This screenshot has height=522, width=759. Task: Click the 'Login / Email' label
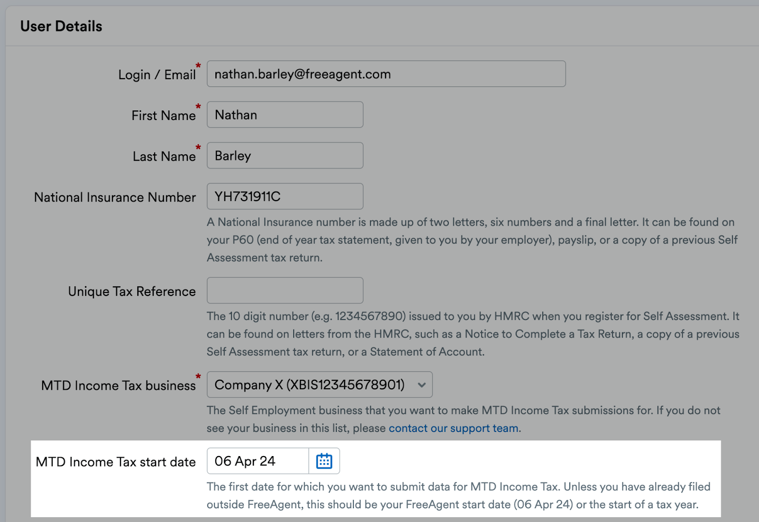(x=157, y=75)
